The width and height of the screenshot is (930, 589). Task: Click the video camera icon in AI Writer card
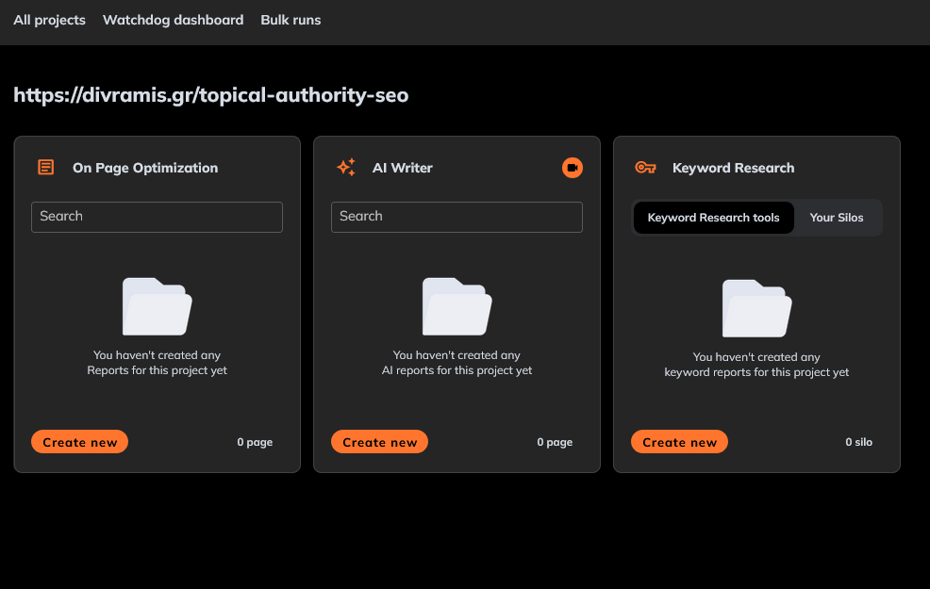click(572, 167)
